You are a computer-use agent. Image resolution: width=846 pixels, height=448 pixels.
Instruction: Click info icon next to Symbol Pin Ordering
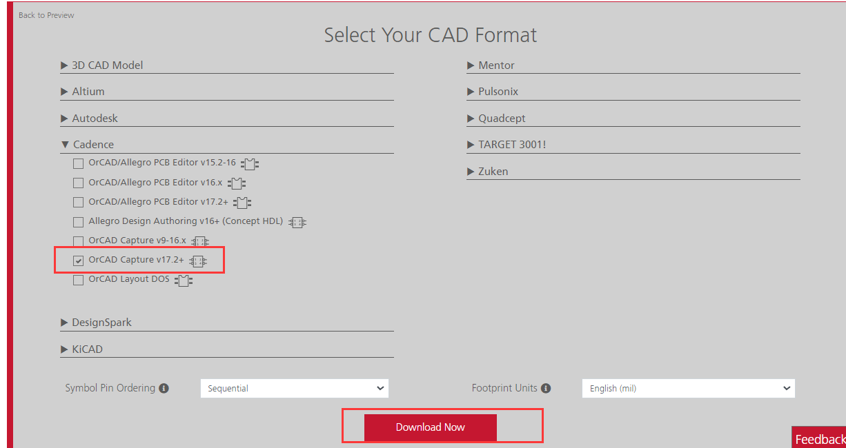164,389
